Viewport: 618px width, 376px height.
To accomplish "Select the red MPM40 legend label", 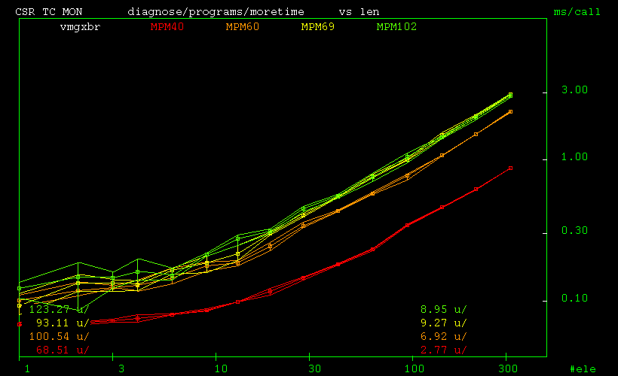I will [x=167, y=27].
